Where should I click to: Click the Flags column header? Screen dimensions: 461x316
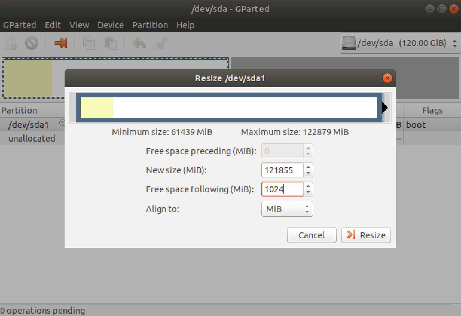(x=432, y=111)
